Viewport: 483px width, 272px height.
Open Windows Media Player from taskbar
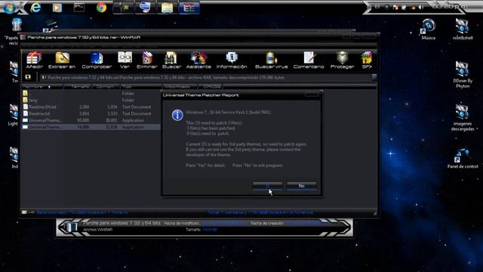57,8
